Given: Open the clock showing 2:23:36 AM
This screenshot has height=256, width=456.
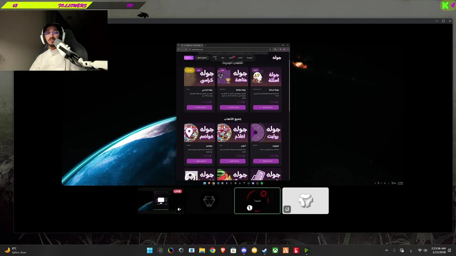Looking at the screenshot, I should pos(438,250).
